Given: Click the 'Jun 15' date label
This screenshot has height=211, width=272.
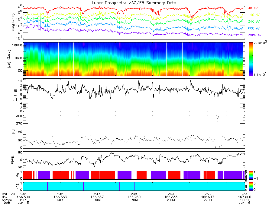Looking at the screenshot, I should click(x=23, y=203).
